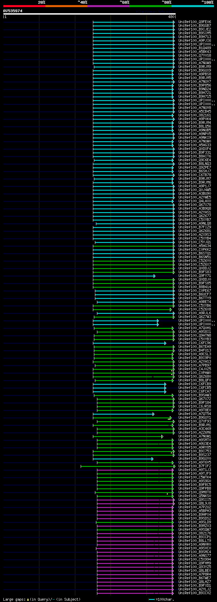Select the UniRef100_A5AG34 label
Screen dimensions: 217x602
pyautogui.click(x=195, y=246)
